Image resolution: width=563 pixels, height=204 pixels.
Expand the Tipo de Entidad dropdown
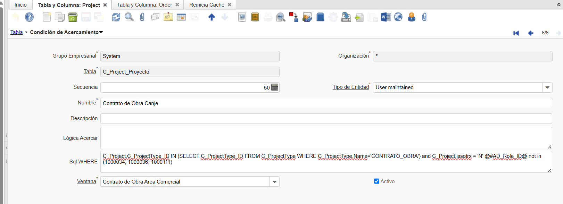547,87
